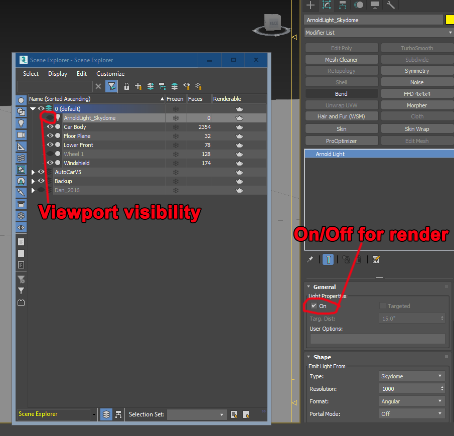Expand the AutoCarV5 layer
454x436 pixels.
(33, 172)
